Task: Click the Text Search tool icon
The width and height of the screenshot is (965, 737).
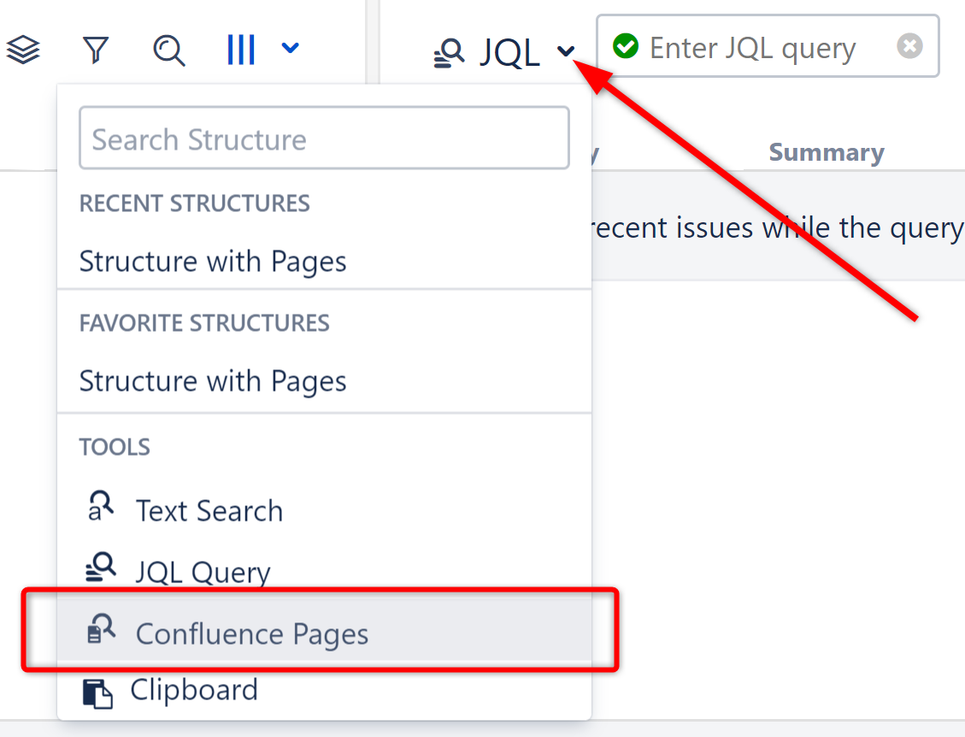Action: 102,506
